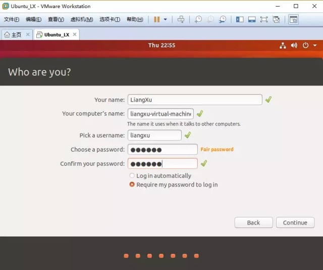This screenshot has height=270, width=323.
Task: Open the 文件(F) menu
Action: 12,19
